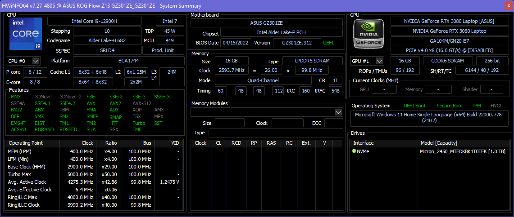
Task: Click the ASUS GZ301ZE motherboard name
Action: tap(267, 23)
